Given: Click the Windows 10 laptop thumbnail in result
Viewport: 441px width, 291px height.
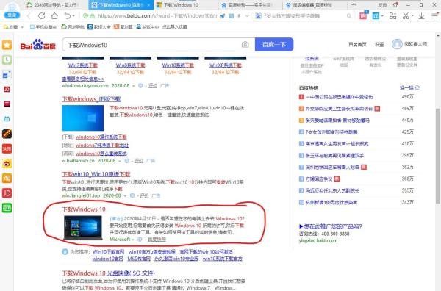Looking at the screenshot, I should point(83,228).
